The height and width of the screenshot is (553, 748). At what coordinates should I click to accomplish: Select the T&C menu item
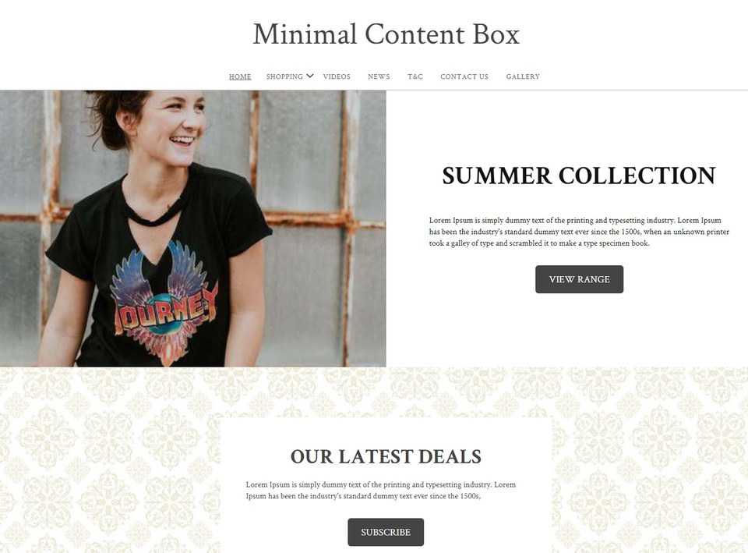pyautogui.click(x=415, y=76)
